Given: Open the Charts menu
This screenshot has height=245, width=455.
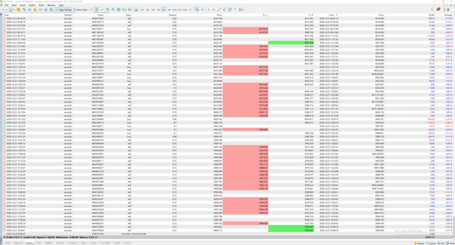Looking at the screenshot, I should click(32, 5).
